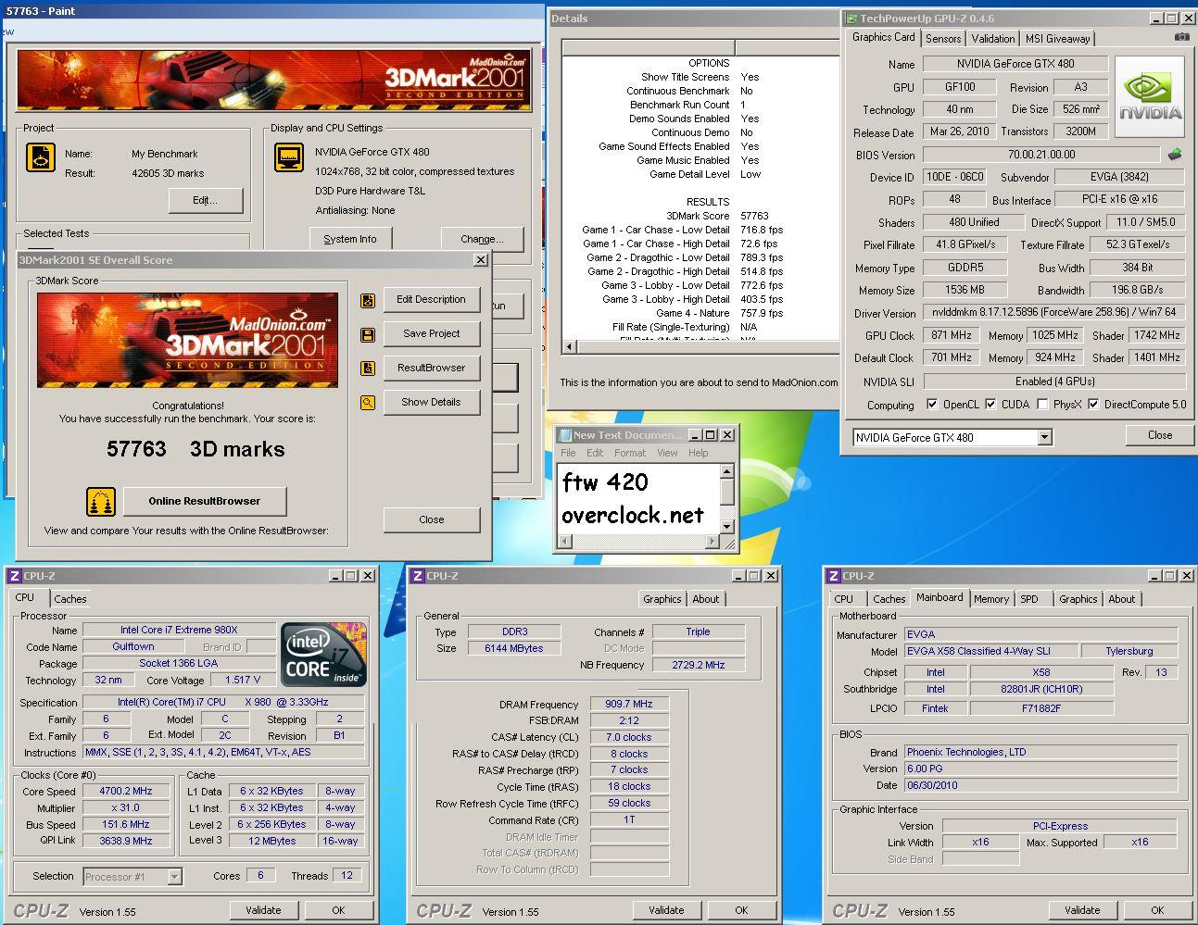This screenshot has height=925, width=1198.
Task: Click the Project icon in 3DMark
Action: [x=41, y=156]
